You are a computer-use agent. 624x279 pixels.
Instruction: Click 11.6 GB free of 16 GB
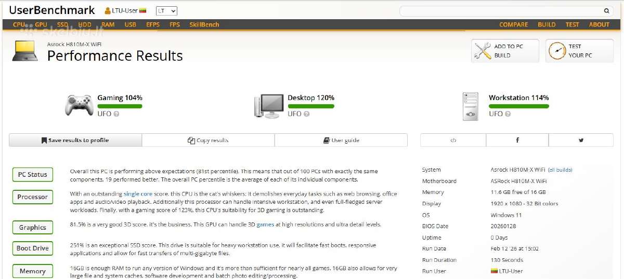coord(519,192)
